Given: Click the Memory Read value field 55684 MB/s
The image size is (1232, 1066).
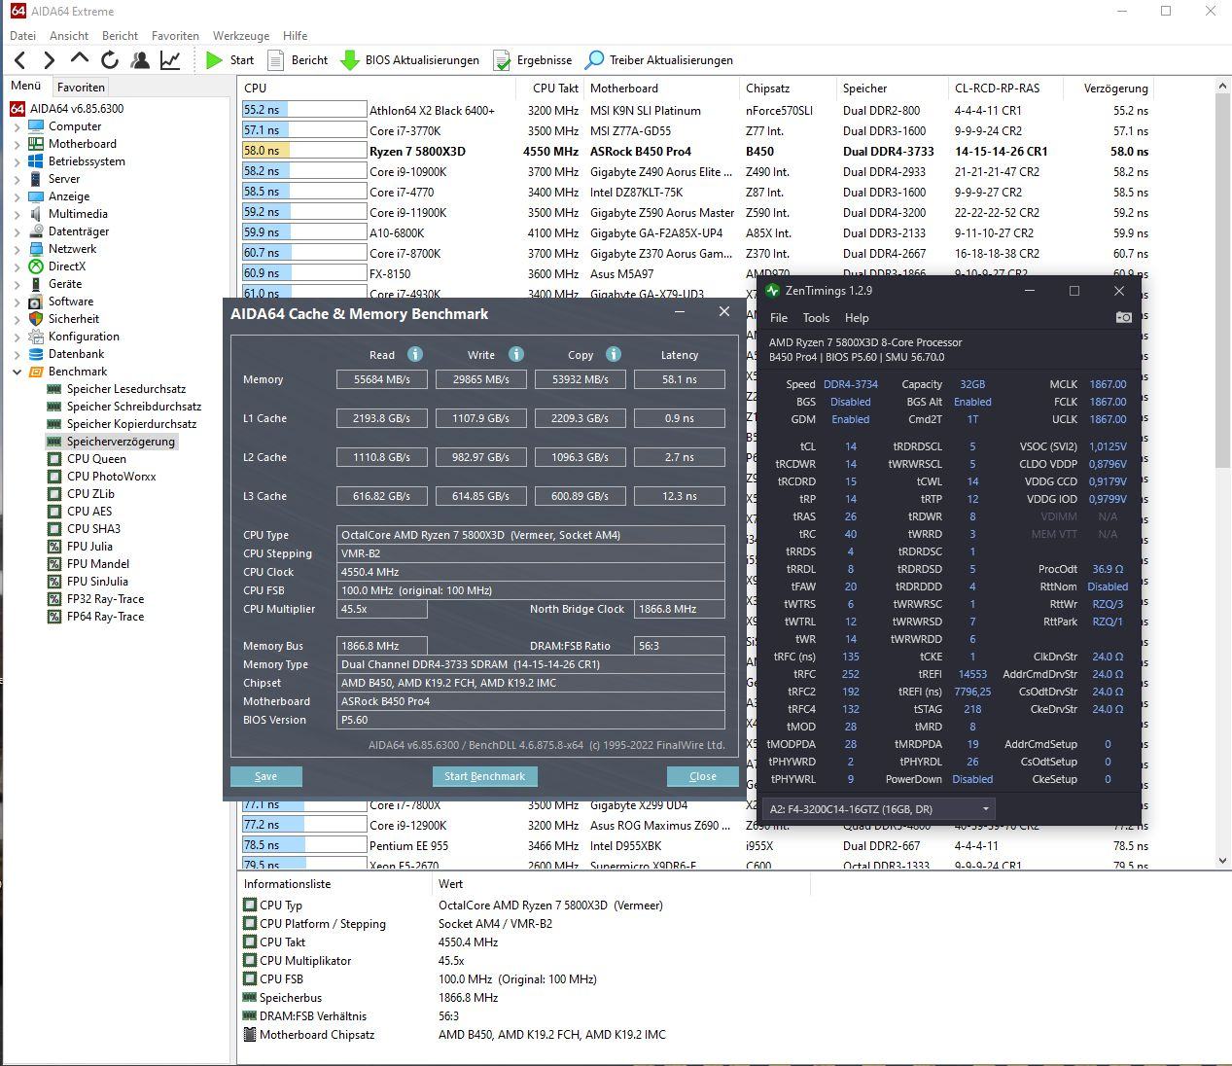Looking at the screenshot, I should (x=382, y=379).
